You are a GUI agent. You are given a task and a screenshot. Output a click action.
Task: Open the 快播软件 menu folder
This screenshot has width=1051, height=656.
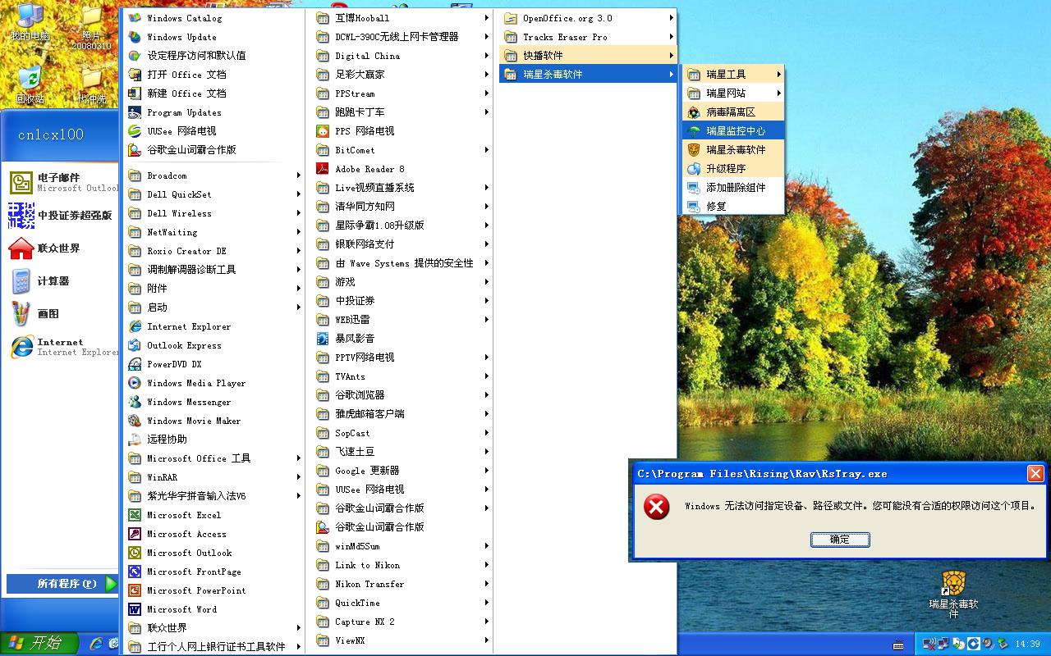click(x=587, y=56)
